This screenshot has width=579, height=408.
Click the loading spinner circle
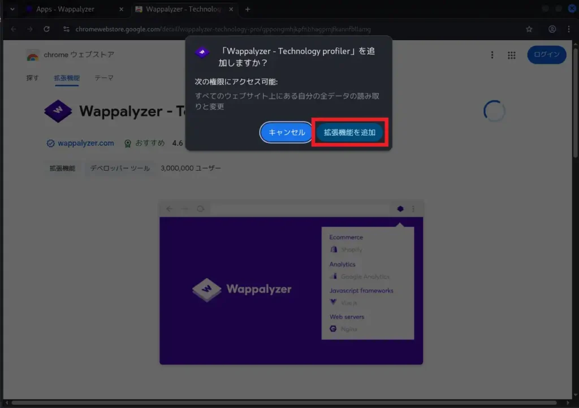pos(494,111)
